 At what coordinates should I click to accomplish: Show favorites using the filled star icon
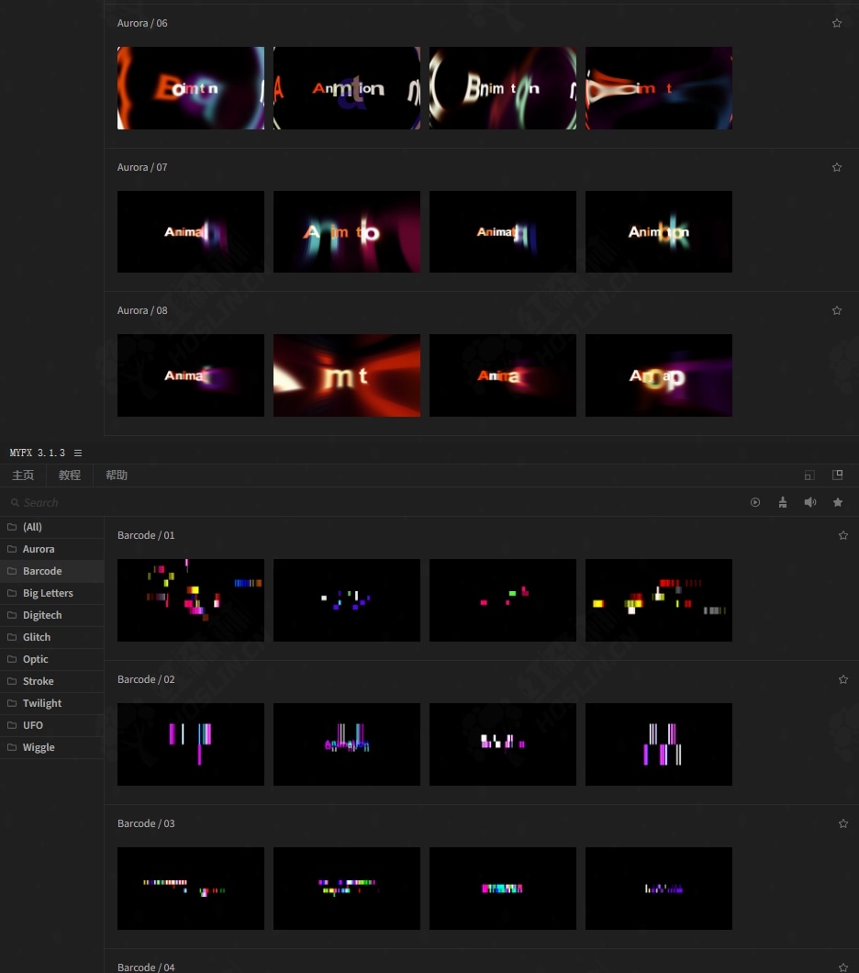coord(838,502)
